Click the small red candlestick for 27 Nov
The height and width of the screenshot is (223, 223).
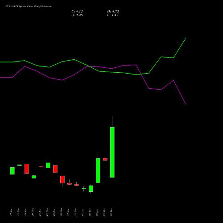pos(70,184)
